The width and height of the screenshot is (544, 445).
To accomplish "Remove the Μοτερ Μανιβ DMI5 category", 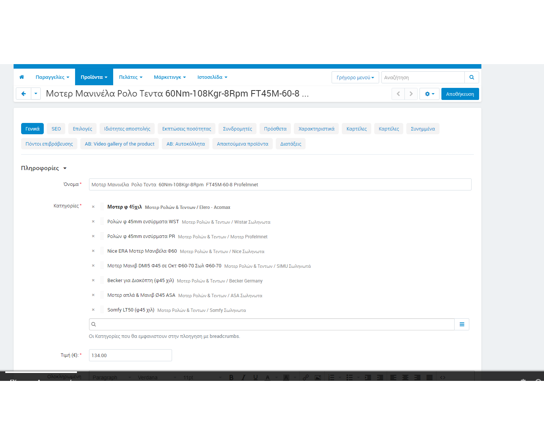I will click(93, 266).
